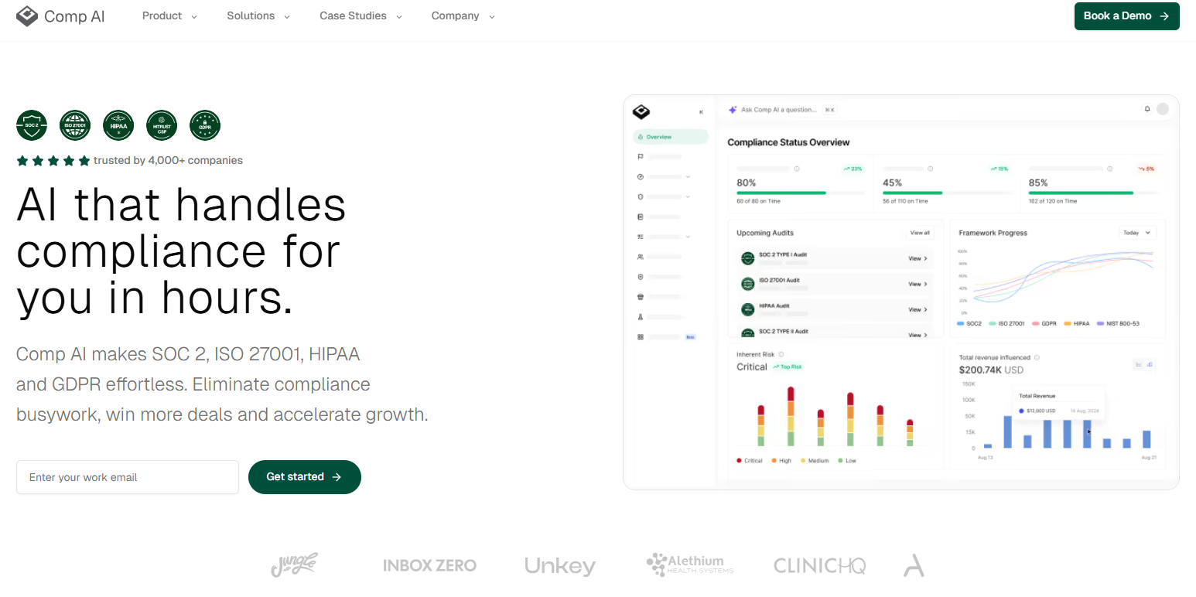Select Overview in the dashboard sidebar

[x=670, y=137]
